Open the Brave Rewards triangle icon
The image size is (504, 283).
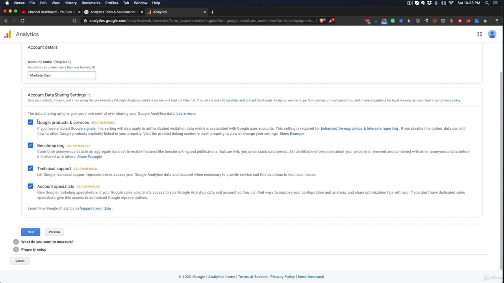coord(331,20)
